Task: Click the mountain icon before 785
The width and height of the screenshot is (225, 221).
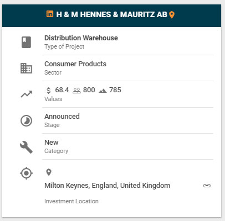Action: pyautogui.click(x=103, y=91)
